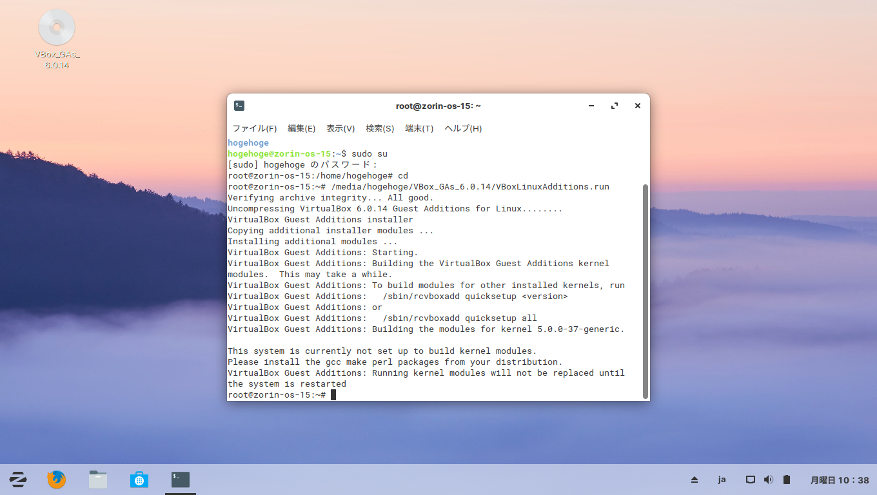
Task: Click the 'VirtualBox Guest Additions: Starting.' line
Action: (323, 252)
